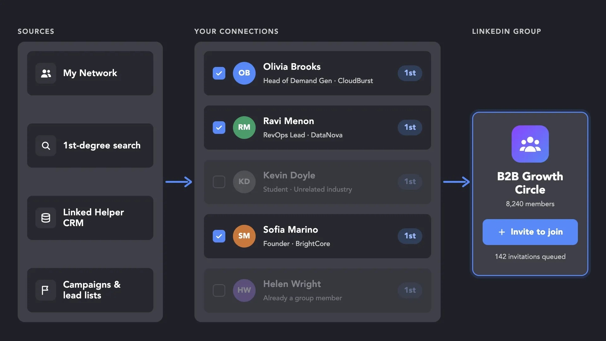Click the 1st badge for Kevin Doyle
606x341 pixels.
410,182
